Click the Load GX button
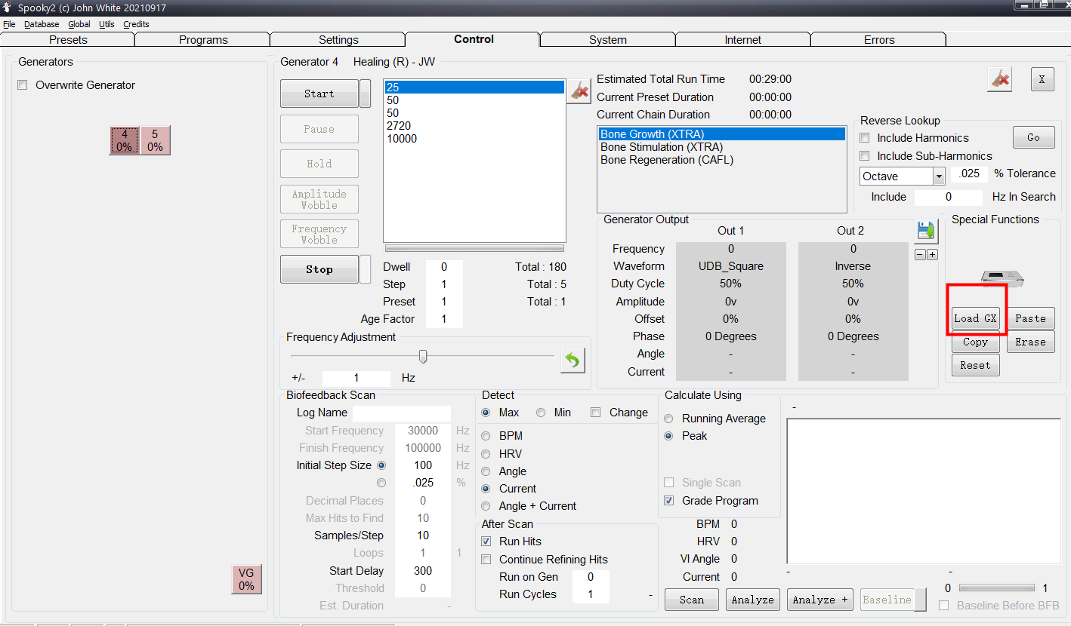1071x626 pixels. point(975,318)
